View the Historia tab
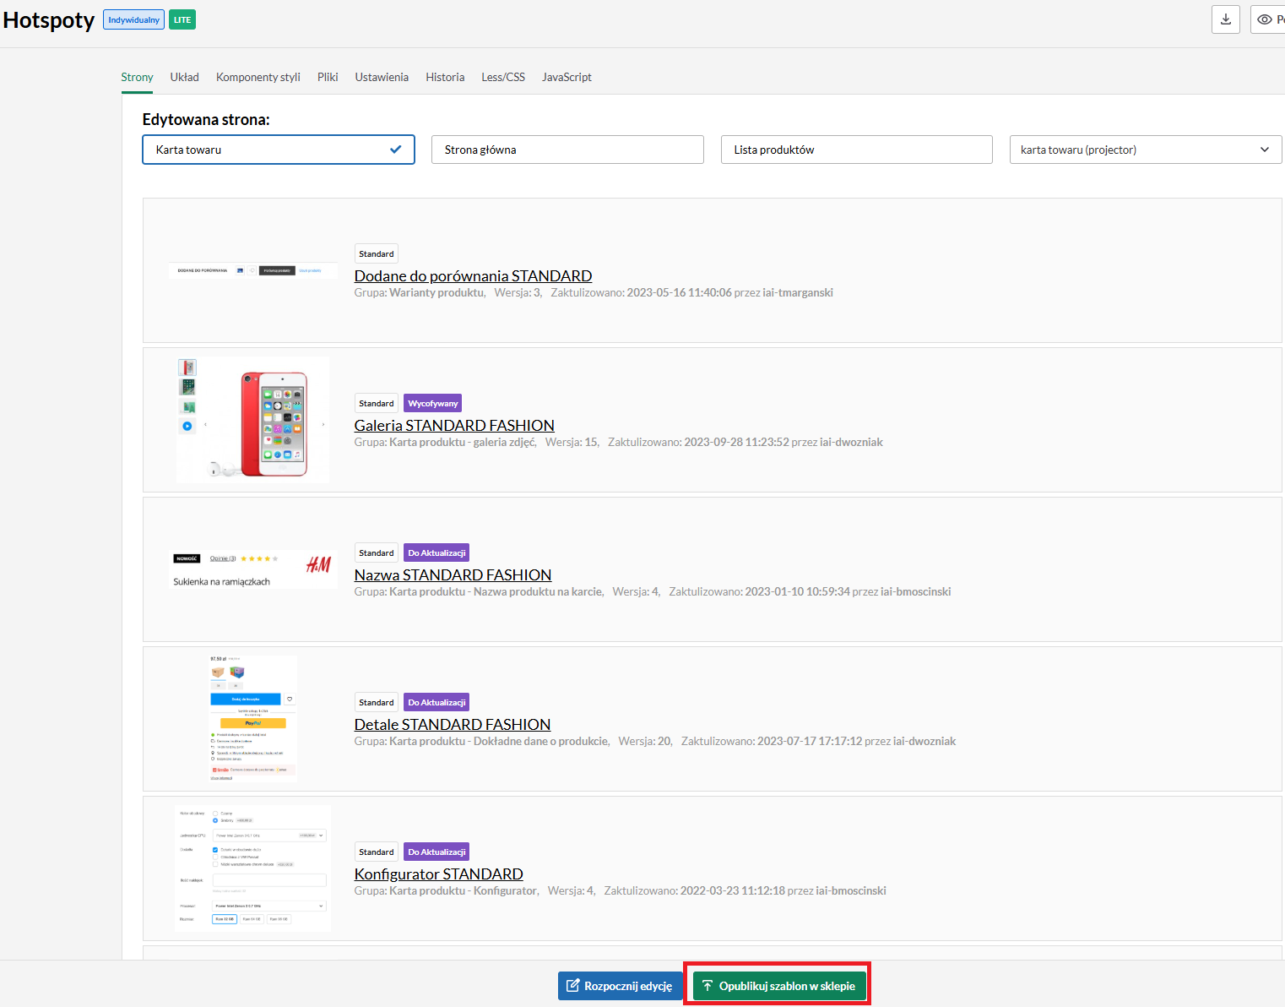 pos(445,77)
